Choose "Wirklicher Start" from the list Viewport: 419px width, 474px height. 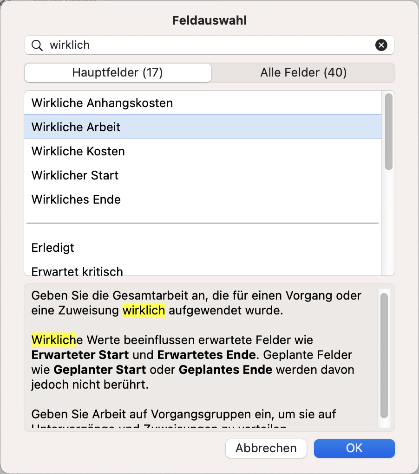click(x=74, y=175)
